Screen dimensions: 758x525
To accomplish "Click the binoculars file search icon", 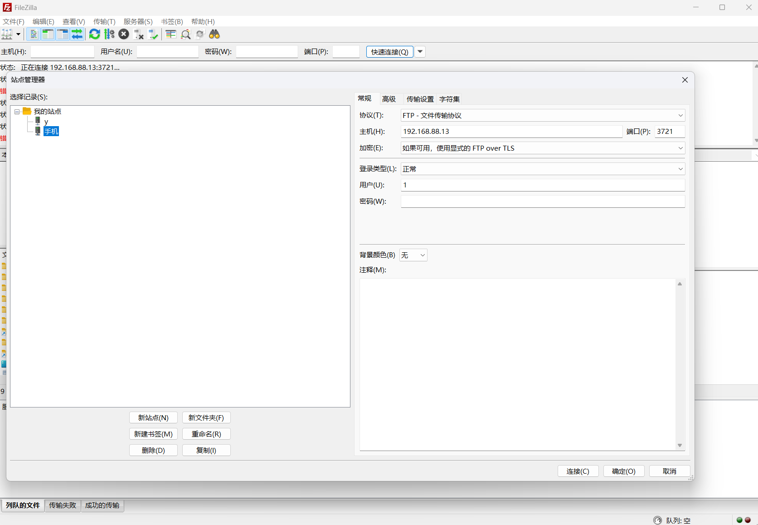I will click(214, 34).
